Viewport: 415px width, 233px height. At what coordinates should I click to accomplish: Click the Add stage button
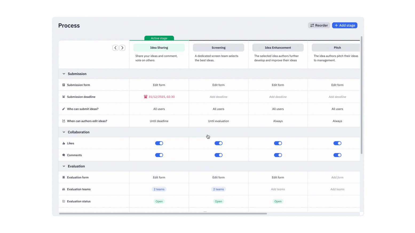(x=345, y=25)
